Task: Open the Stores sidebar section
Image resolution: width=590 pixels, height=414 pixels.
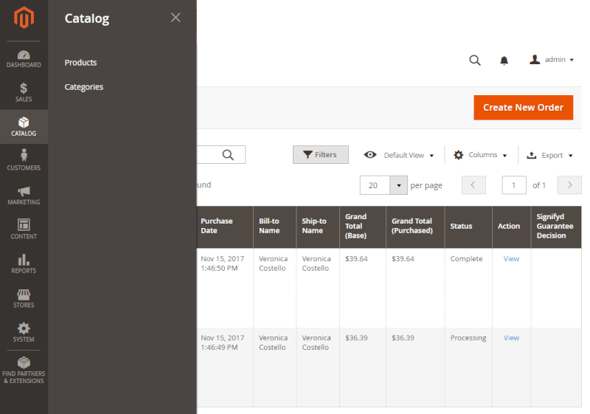Action: (x=24, y=297)
